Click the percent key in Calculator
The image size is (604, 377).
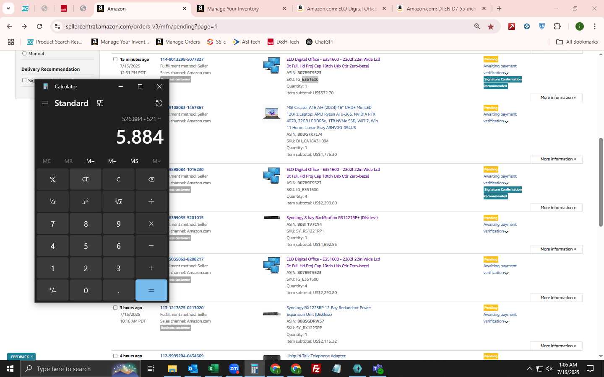52,179
